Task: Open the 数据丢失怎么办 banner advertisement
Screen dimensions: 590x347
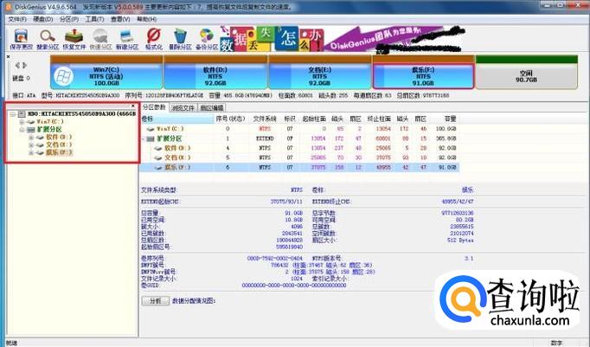Action: [272, 39]
